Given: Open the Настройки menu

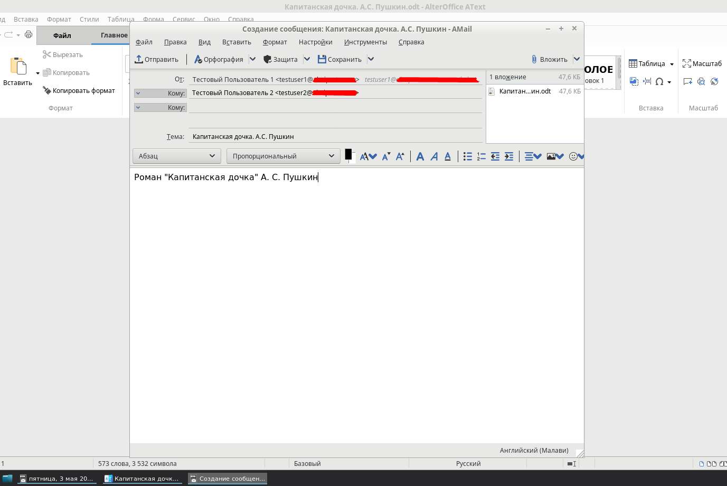Looking at the screenshot, I should click(x=315, y=42).
